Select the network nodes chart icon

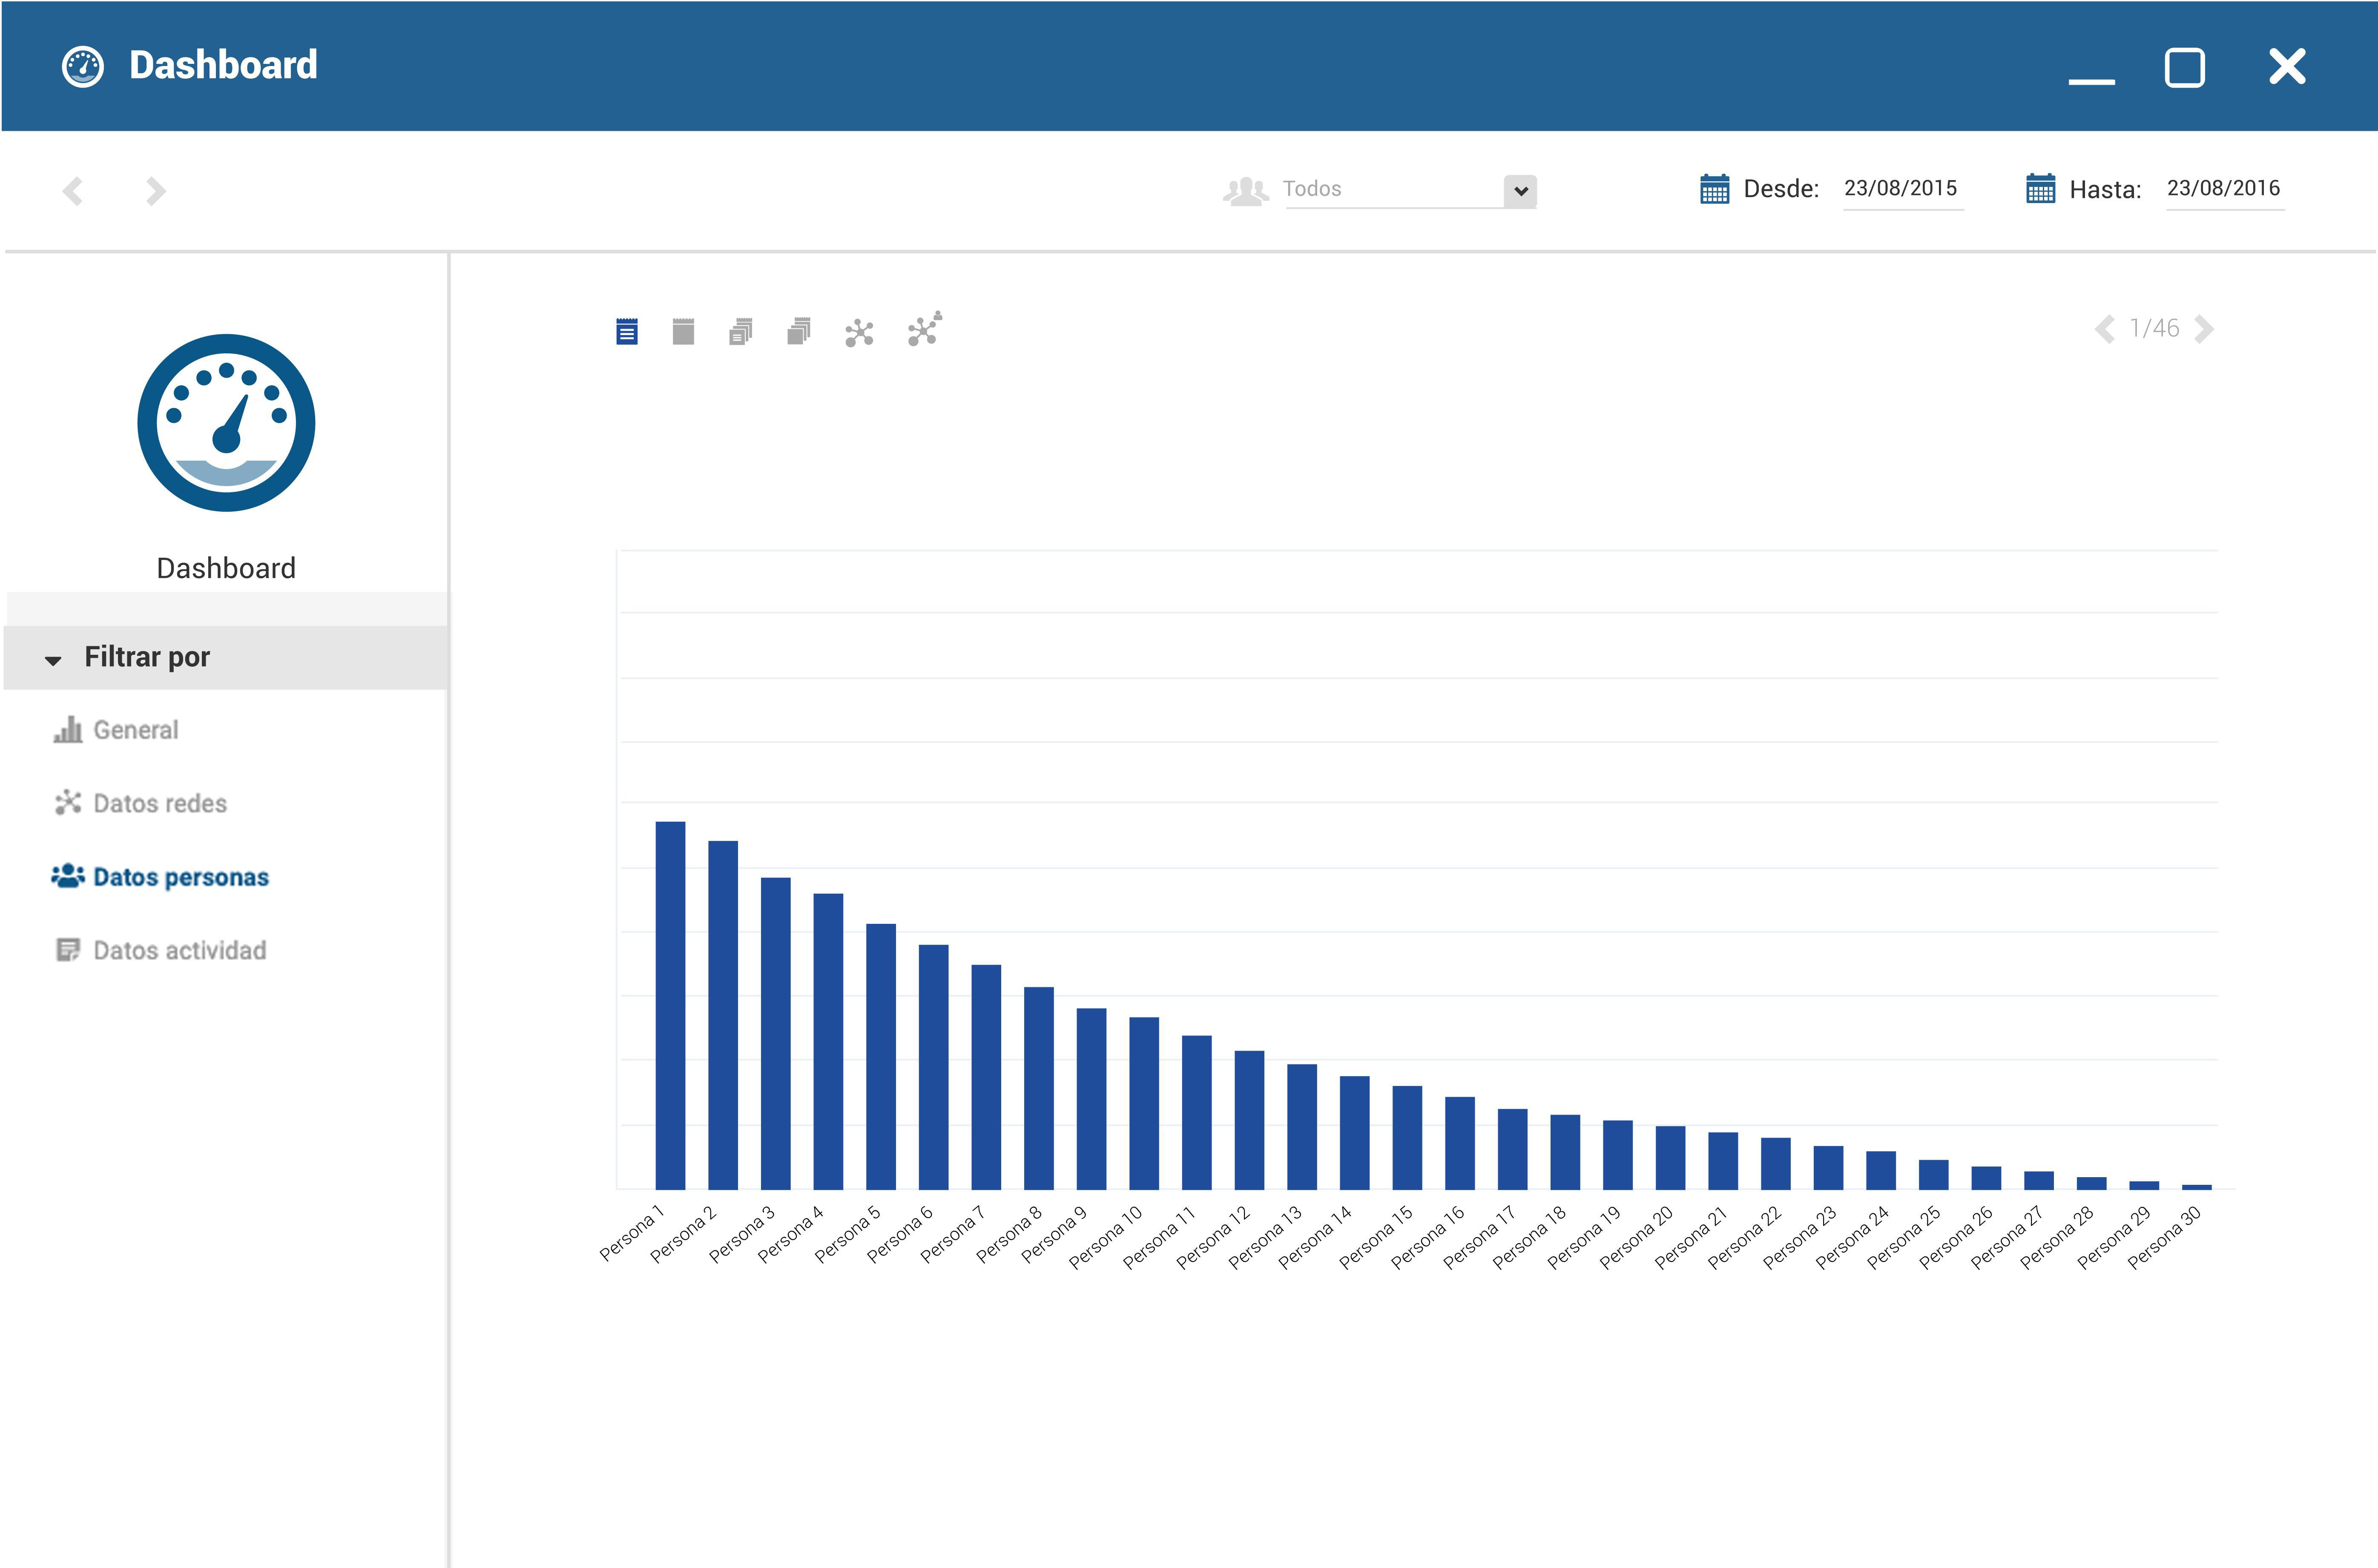859,333
